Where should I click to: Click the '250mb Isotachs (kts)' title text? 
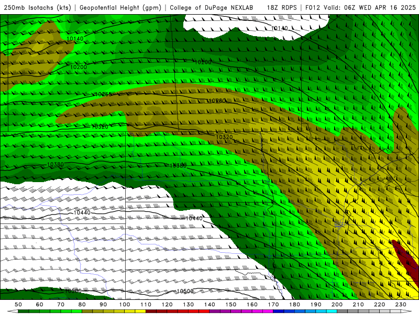[37, 8]
